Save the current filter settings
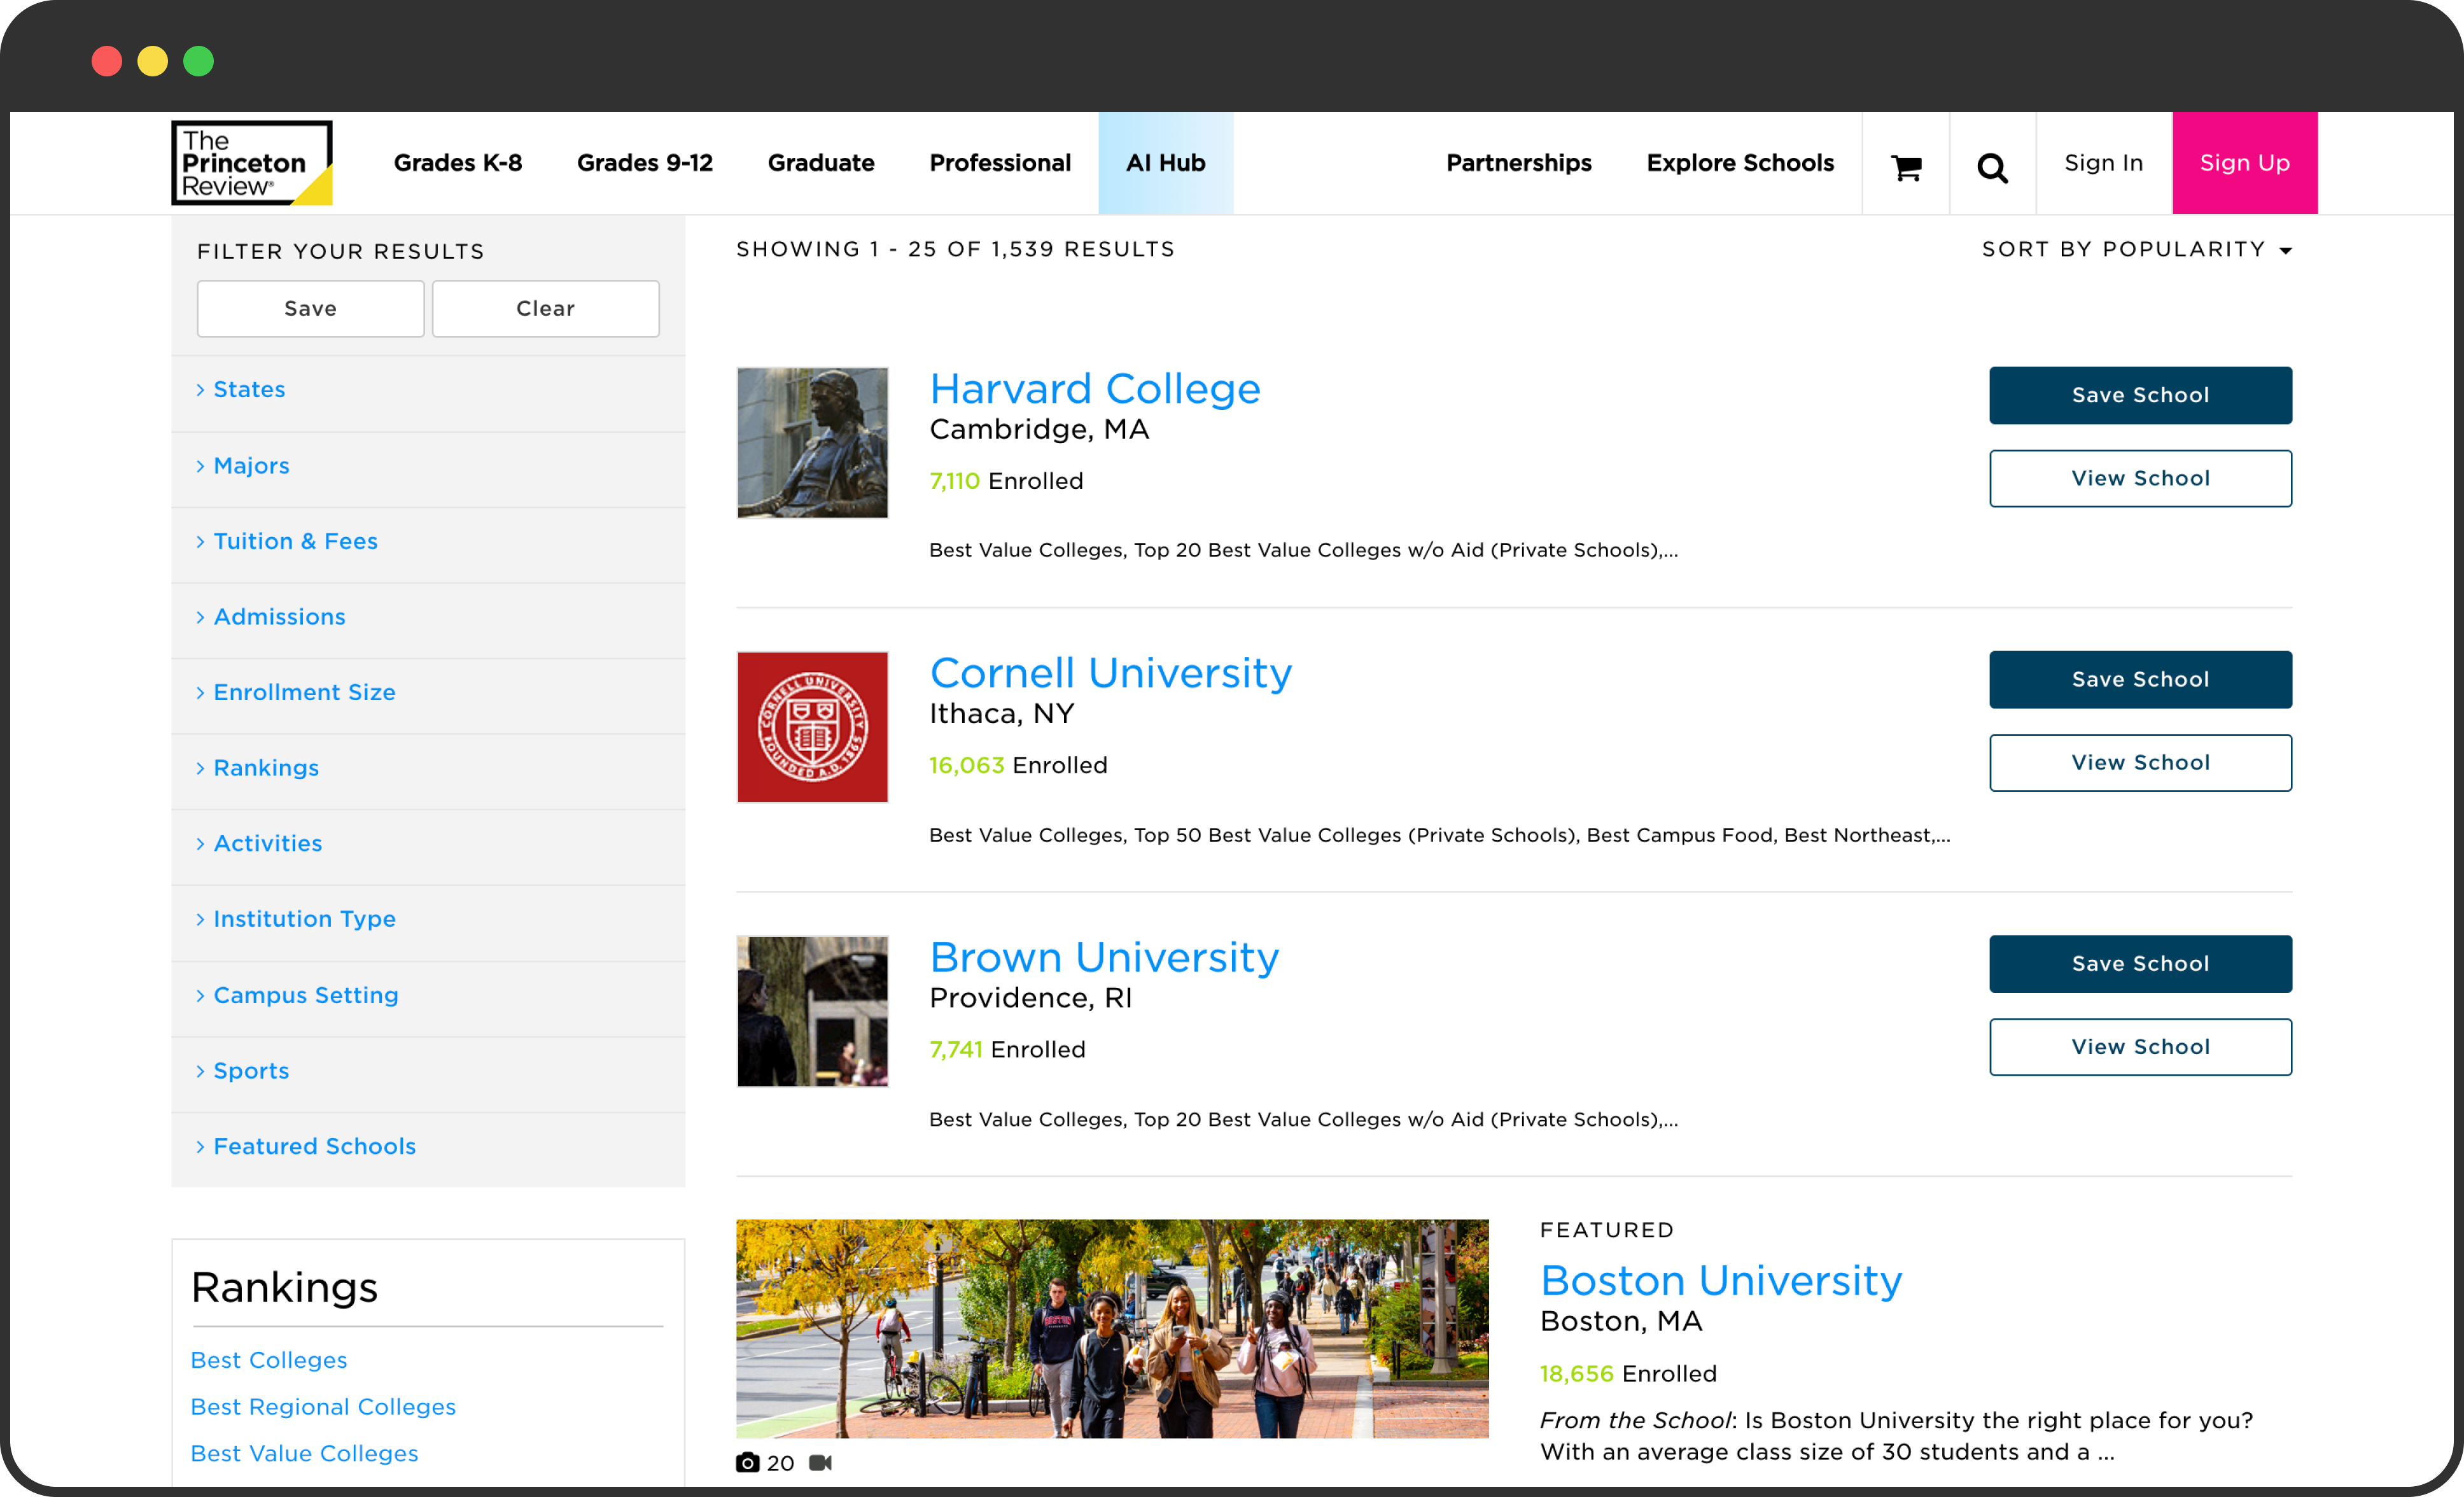The image size is (2464, 1497). pyautogui.click(x=311, y=309)
